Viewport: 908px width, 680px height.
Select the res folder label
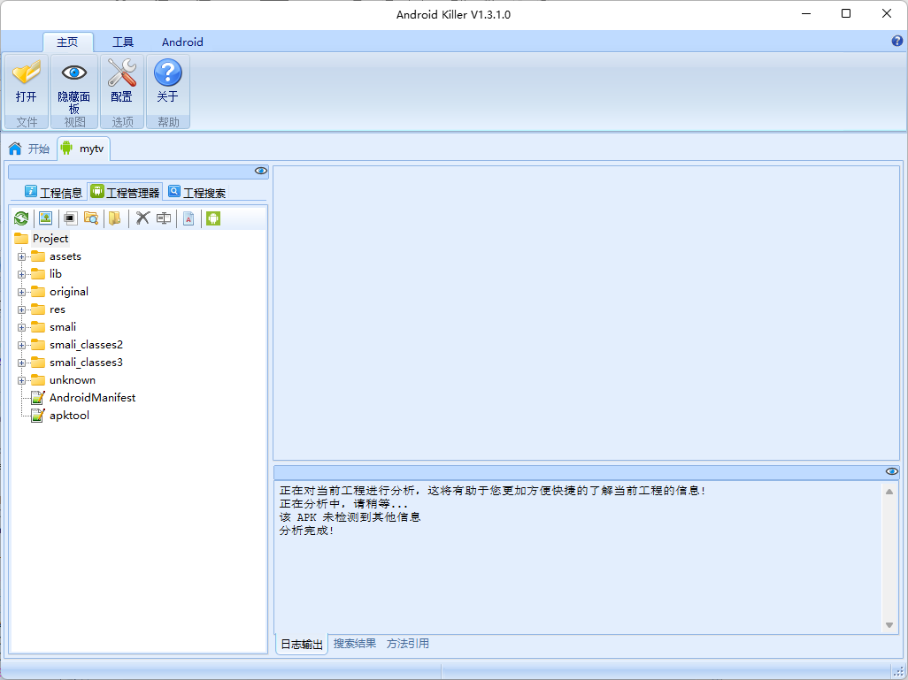point(58,309)
